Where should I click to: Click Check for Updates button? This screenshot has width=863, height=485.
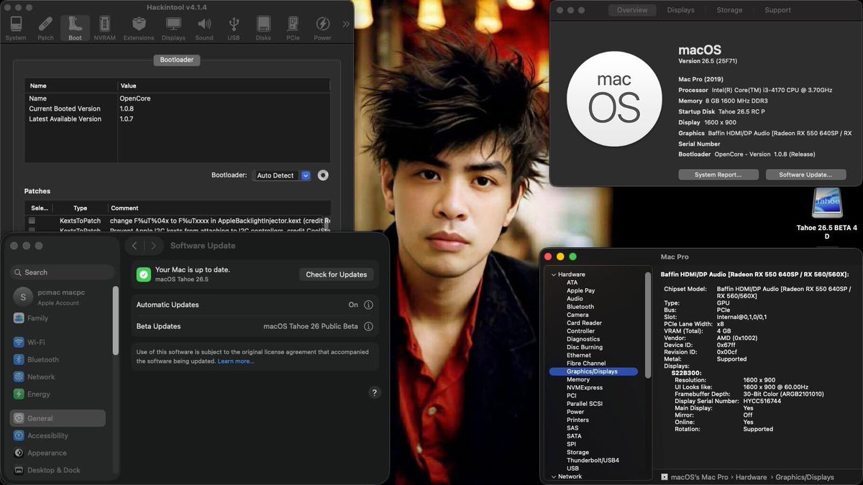click(336, 274)
